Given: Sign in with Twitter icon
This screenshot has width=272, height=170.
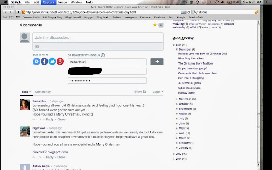Looking at the screenshot, I should point(52,62).
